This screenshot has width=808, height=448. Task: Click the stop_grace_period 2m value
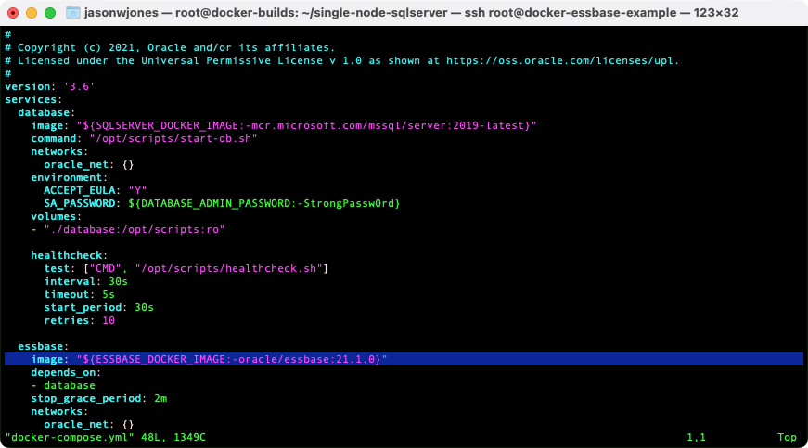pyautogui.click(x=160, y=399)
